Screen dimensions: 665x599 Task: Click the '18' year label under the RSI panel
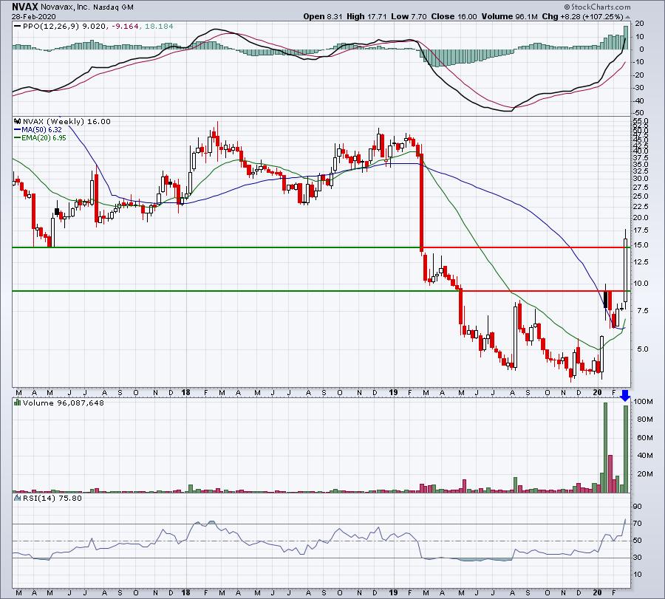[185, 592]
